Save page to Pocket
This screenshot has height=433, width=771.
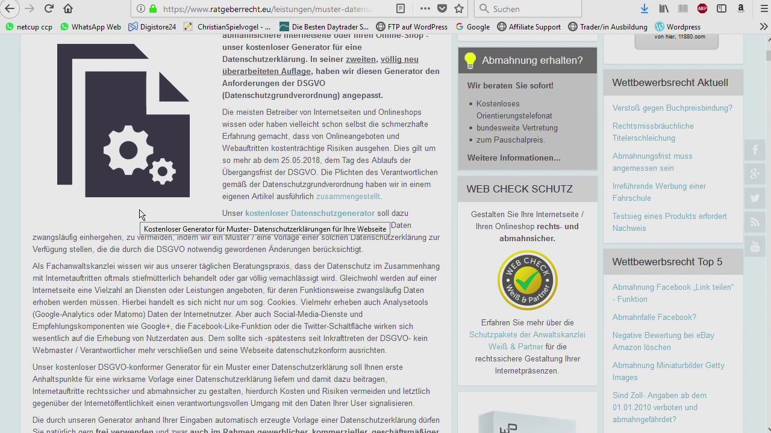coord(442,9)
